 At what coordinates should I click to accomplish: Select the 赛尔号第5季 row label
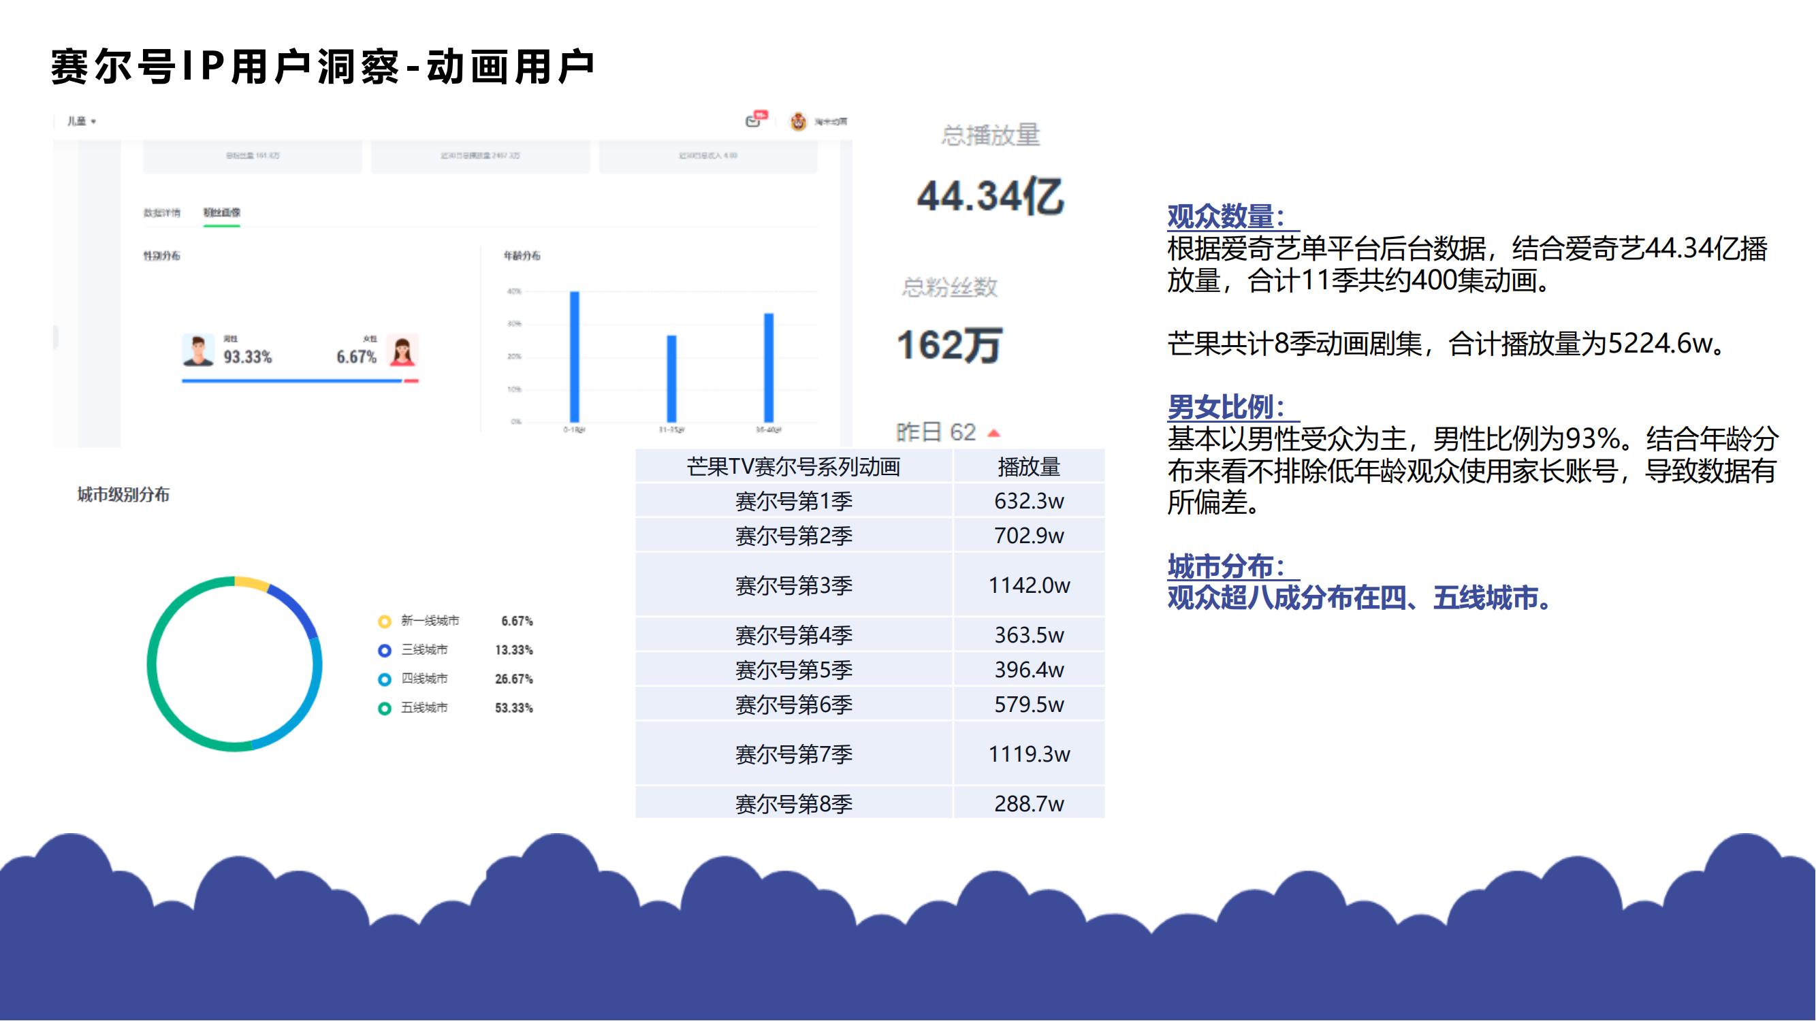794,669
